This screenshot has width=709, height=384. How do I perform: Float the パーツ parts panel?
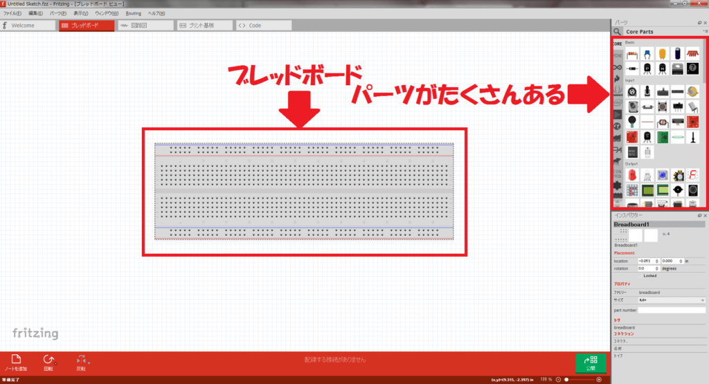[x=699, y=22]
